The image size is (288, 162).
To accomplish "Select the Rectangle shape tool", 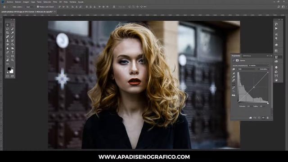I will 13,56.
